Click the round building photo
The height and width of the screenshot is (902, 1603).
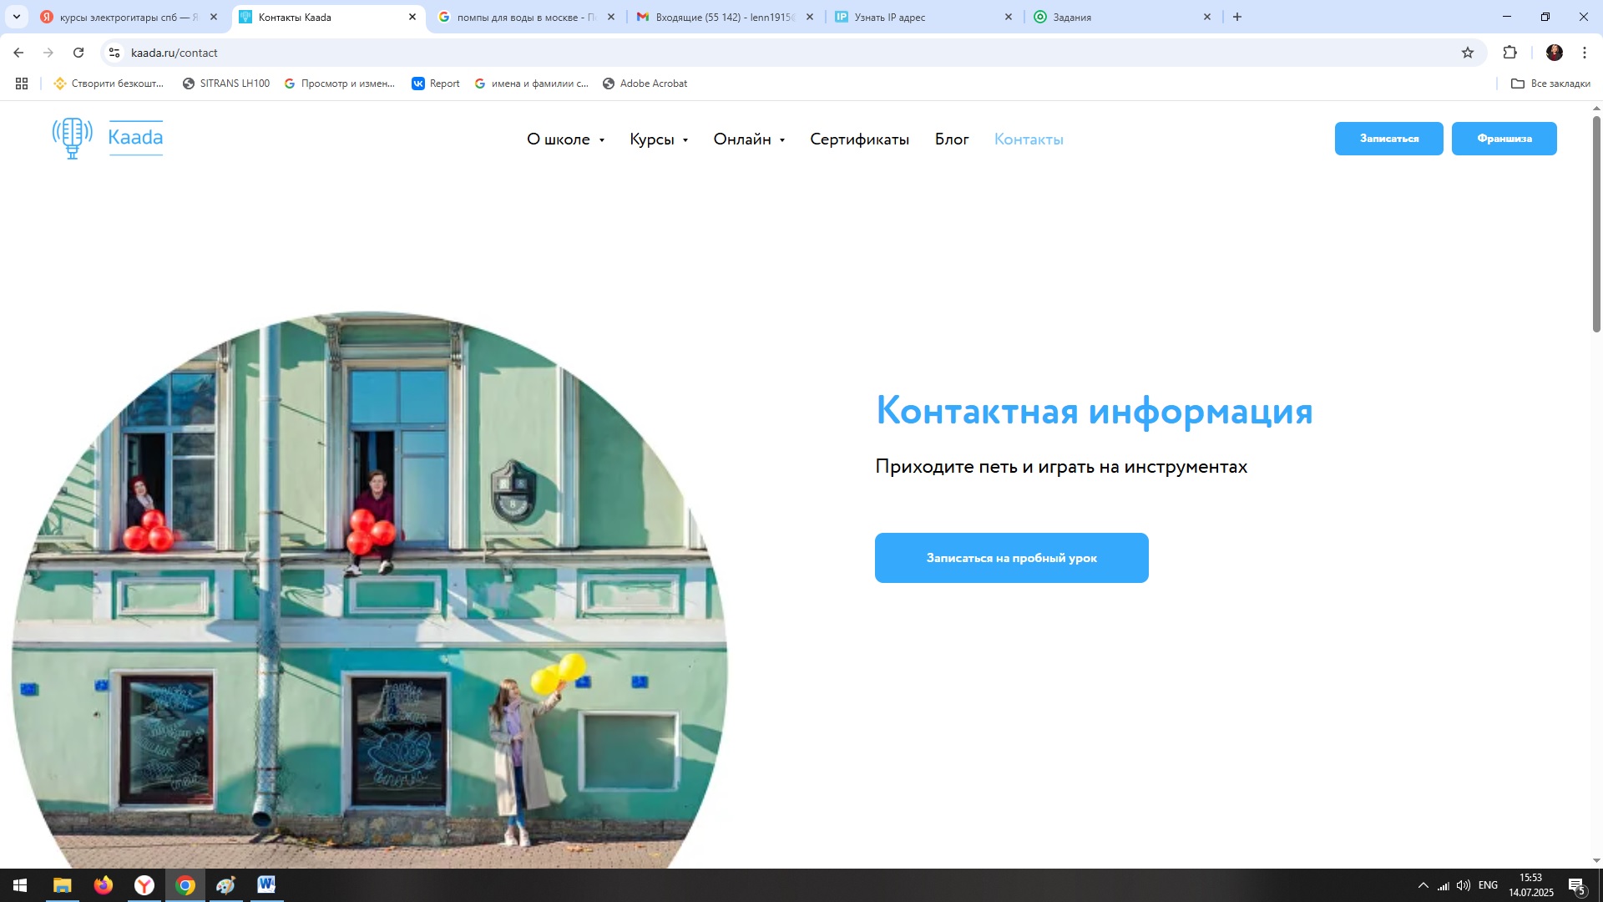(x=369, y=590)
